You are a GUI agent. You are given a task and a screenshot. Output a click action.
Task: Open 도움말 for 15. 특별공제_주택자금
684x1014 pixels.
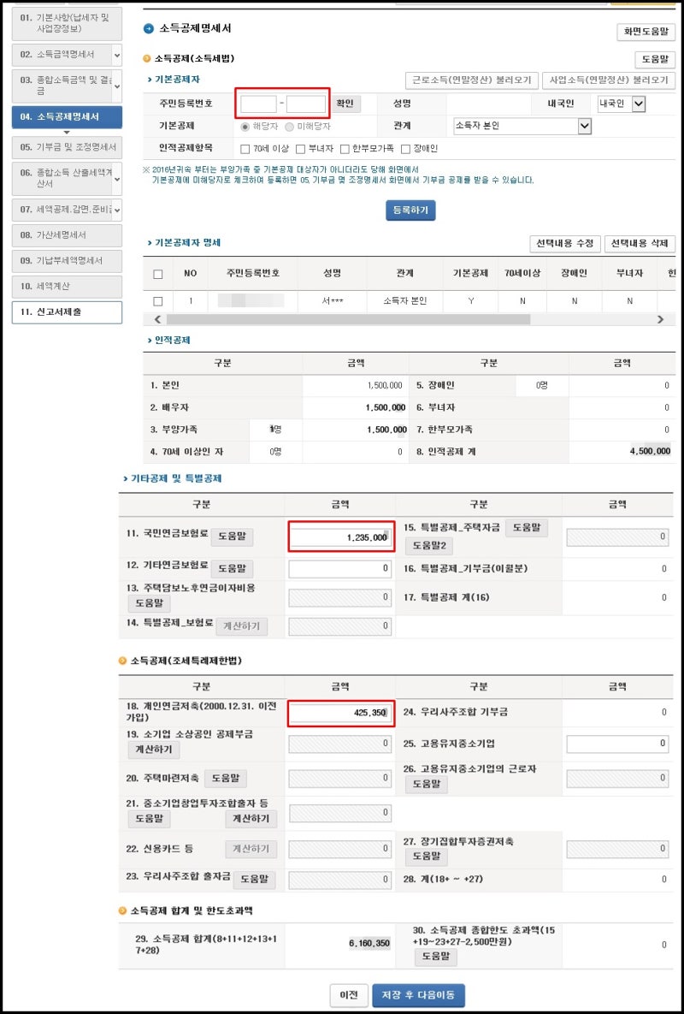[527, 528]
